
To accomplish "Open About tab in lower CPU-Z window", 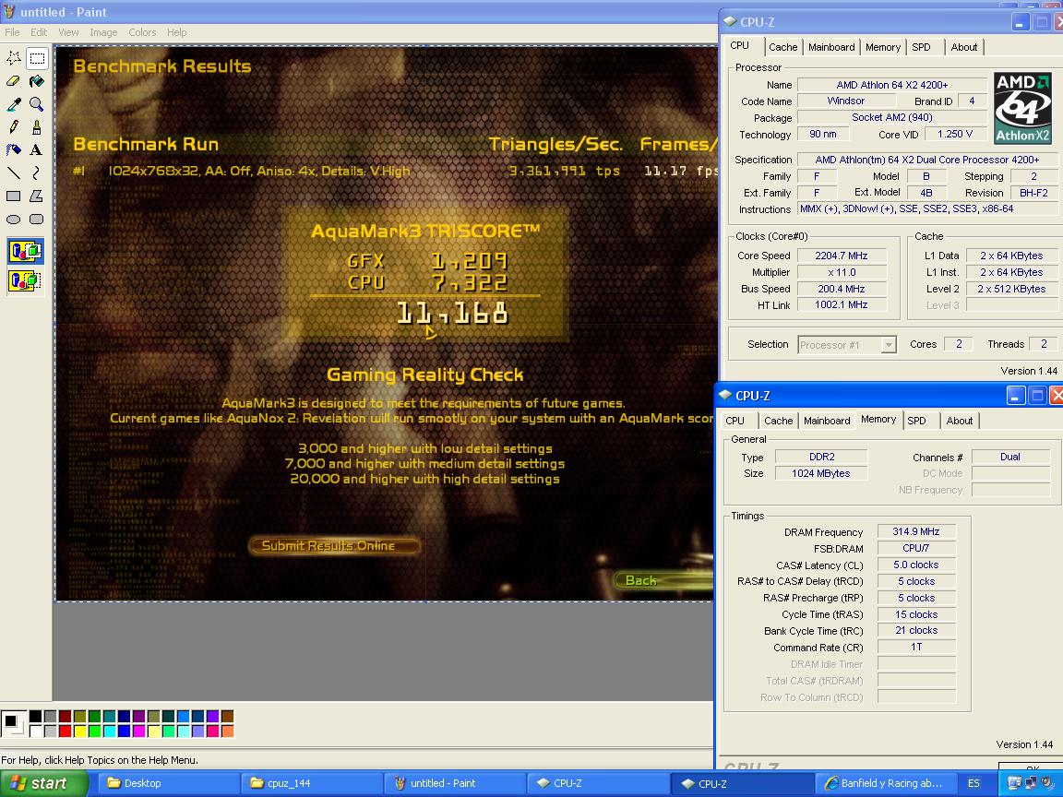I will click(x=960, y=421).
